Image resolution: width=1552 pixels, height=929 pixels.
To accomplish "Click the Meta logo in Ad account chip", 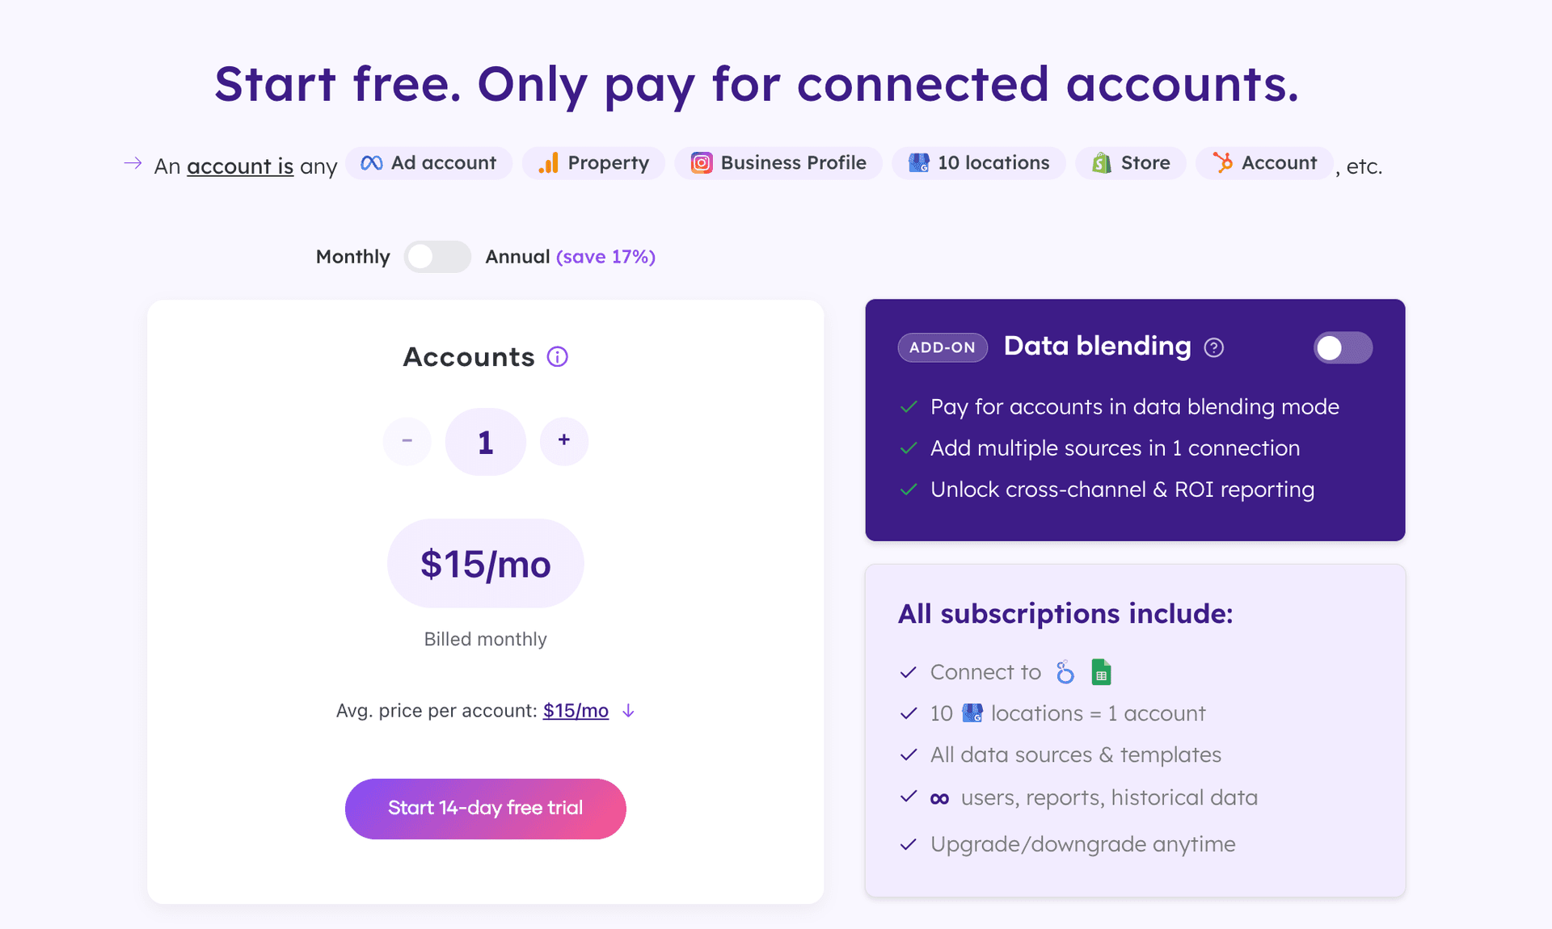I will [x=371, y=163].
